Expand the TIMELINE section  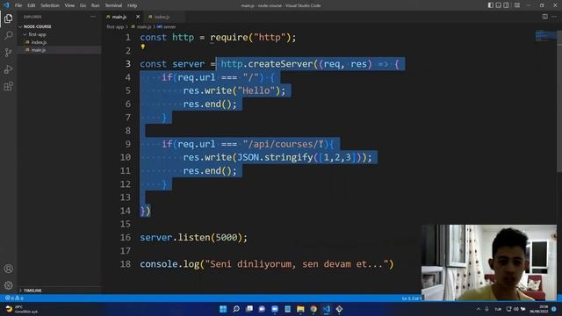click(59, 291)
